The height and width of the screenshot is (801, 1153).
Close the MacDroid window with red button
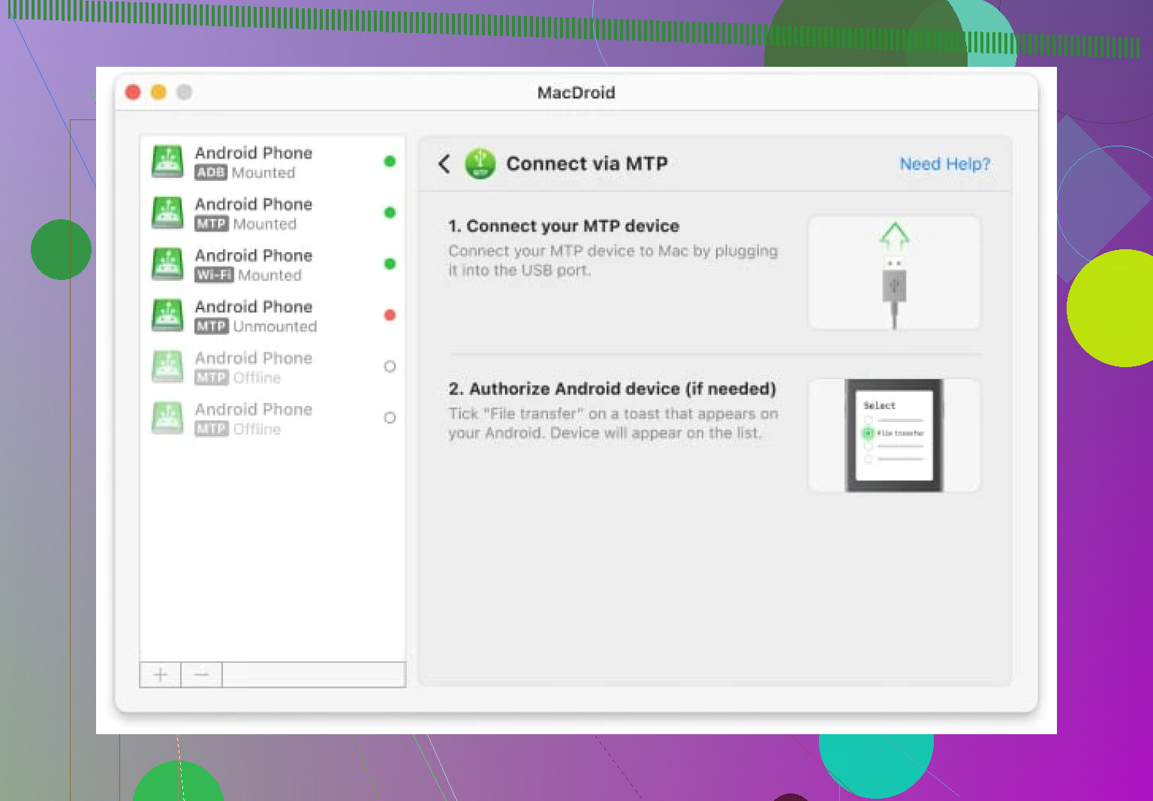coord(133,92)
